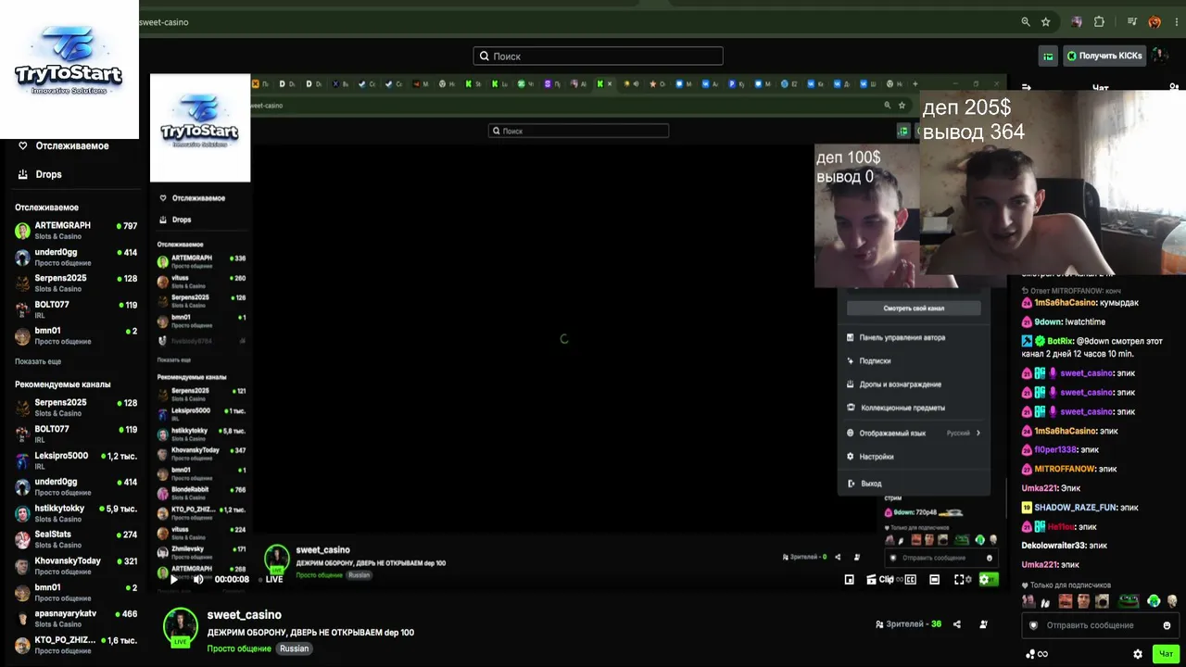
Task: Create a clip with the Clip button
Action: pyautogui.click(x=881, y=580)
